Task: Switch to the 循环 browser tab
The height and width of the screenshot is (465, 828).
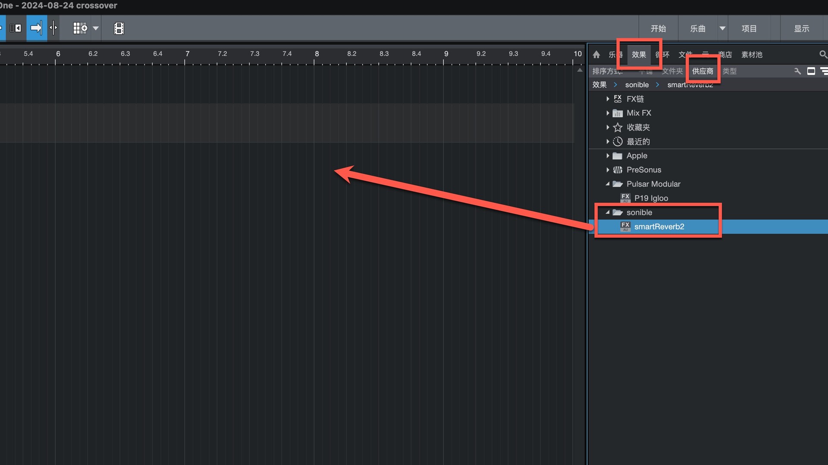Action: [x=662, y=55]
